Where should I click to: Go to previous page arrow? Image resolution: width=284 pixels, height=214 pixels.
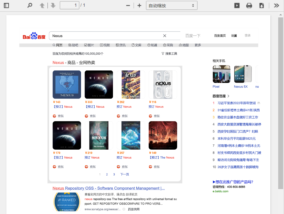42,6
